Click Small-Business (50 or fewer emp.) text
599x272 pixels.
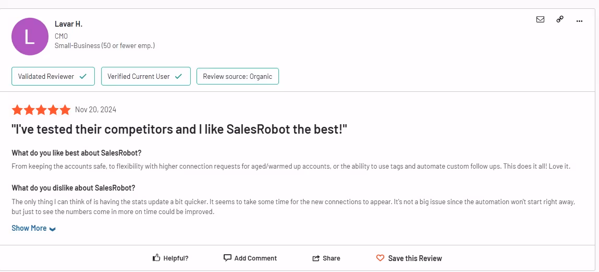pyautogui.click(x=105, y=45)
